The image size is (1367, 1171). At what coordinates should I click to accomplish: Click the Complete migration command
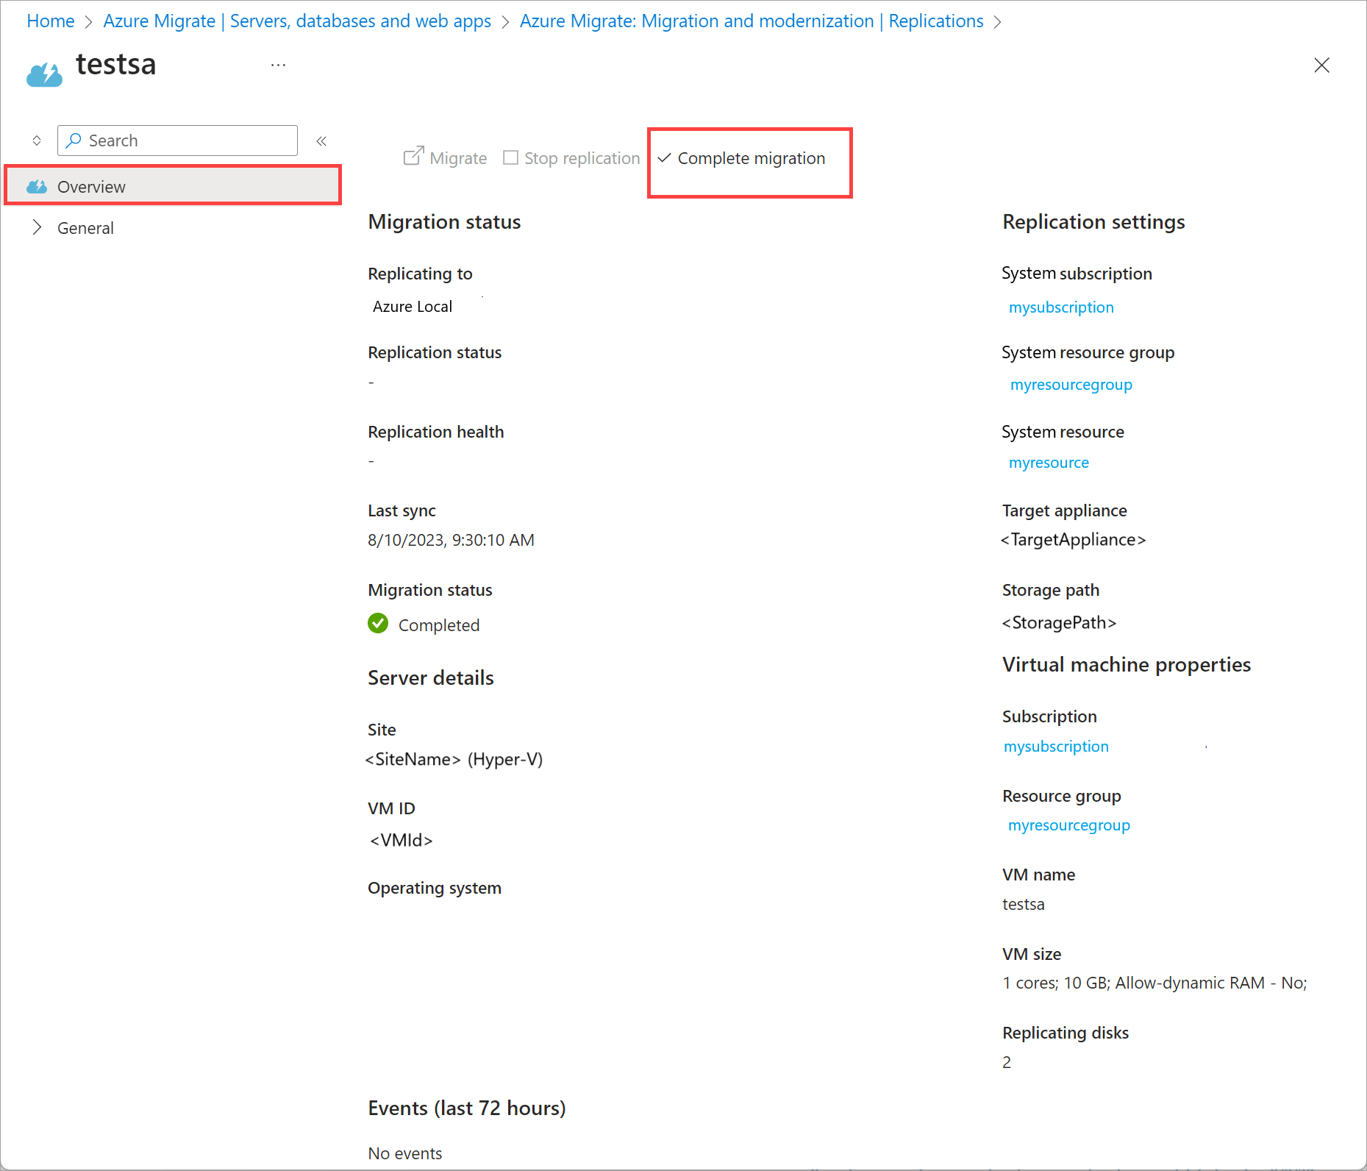752,157
